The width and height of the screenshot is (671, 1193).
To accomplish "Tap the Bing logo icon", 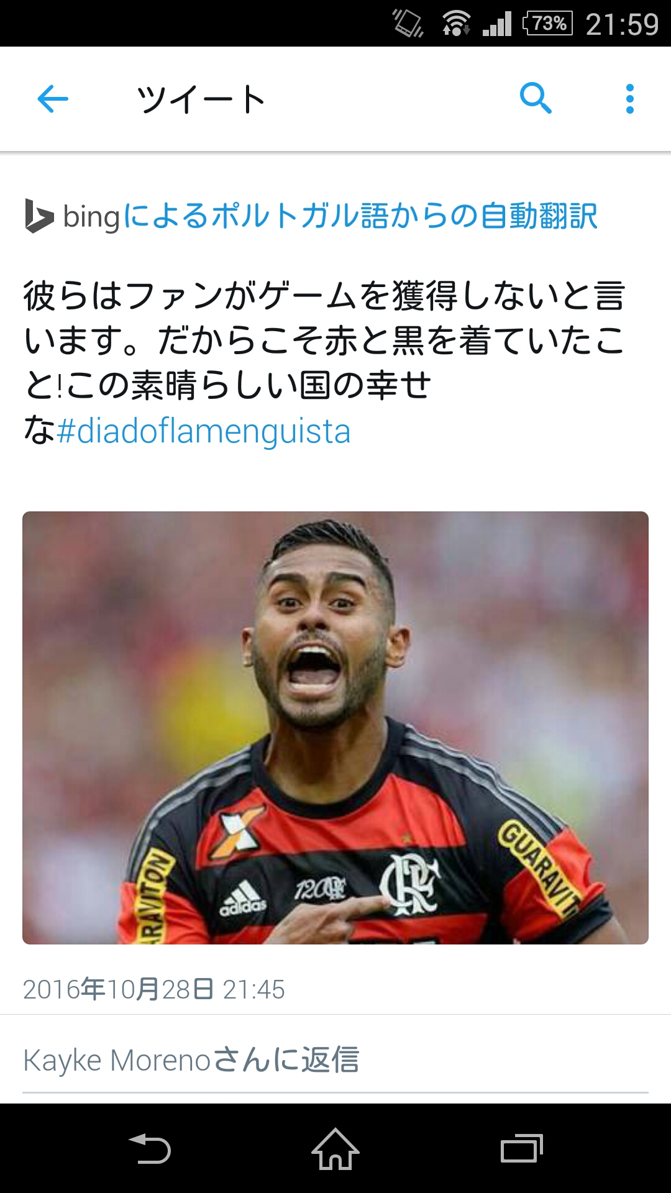I will (39, 216).
